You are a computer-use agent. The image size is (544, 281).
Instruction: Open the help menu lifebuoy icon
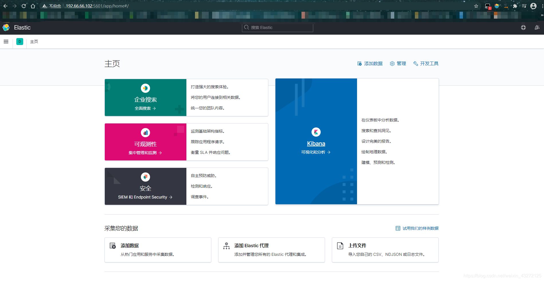523,27
